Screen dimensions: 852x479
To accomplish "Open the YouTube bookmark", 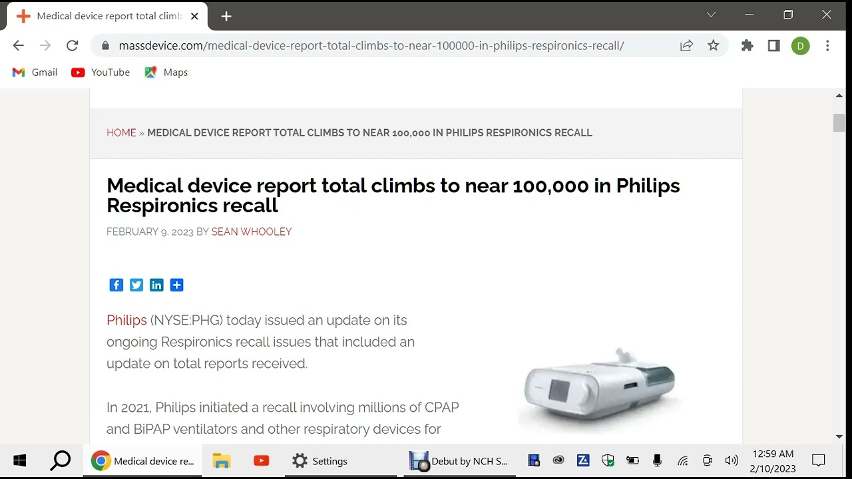I will (101, 72).
